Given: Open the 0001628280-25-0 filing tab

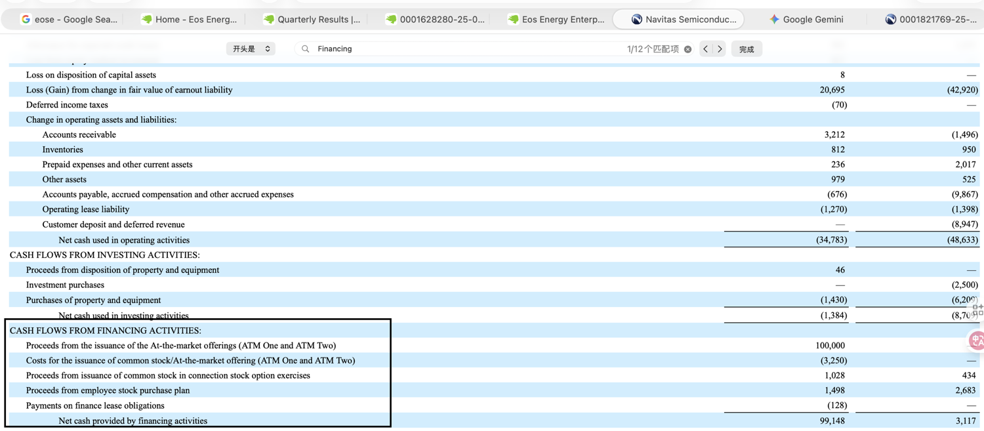Looking at the screenshot, I should (x=434, y=20).
